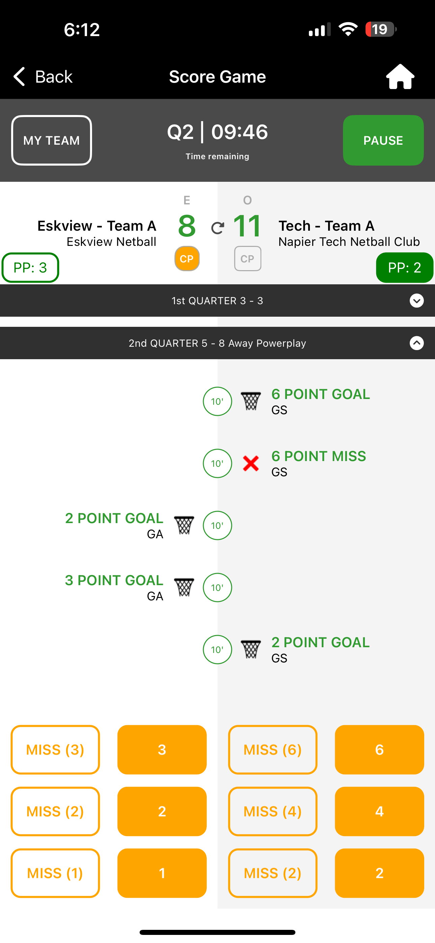Open the MY TEAM view
Screen dimensions: 435x943
click(52, 140)
